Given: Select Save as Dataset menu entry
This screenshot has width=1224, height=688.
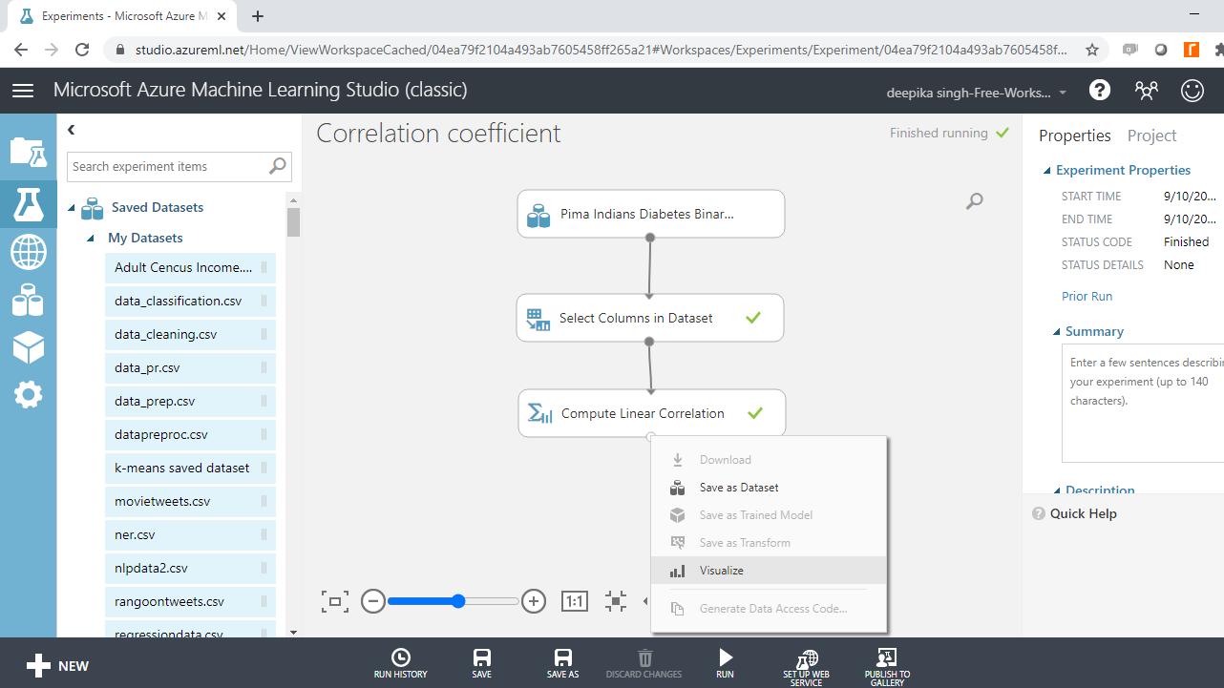Looking at the screenshot, I should point(770,488).
